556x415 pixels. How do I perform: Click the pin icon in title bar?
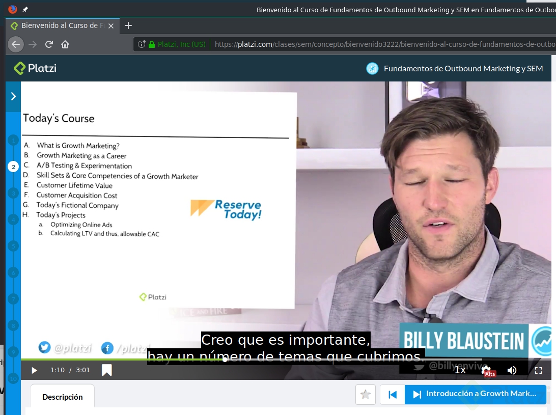[25, 10]
